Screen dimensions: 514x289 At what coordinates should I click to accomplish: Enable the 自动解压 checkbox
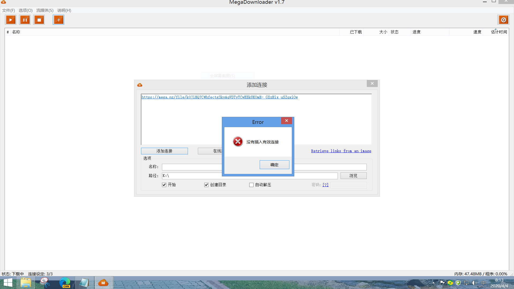click(251, 185)
